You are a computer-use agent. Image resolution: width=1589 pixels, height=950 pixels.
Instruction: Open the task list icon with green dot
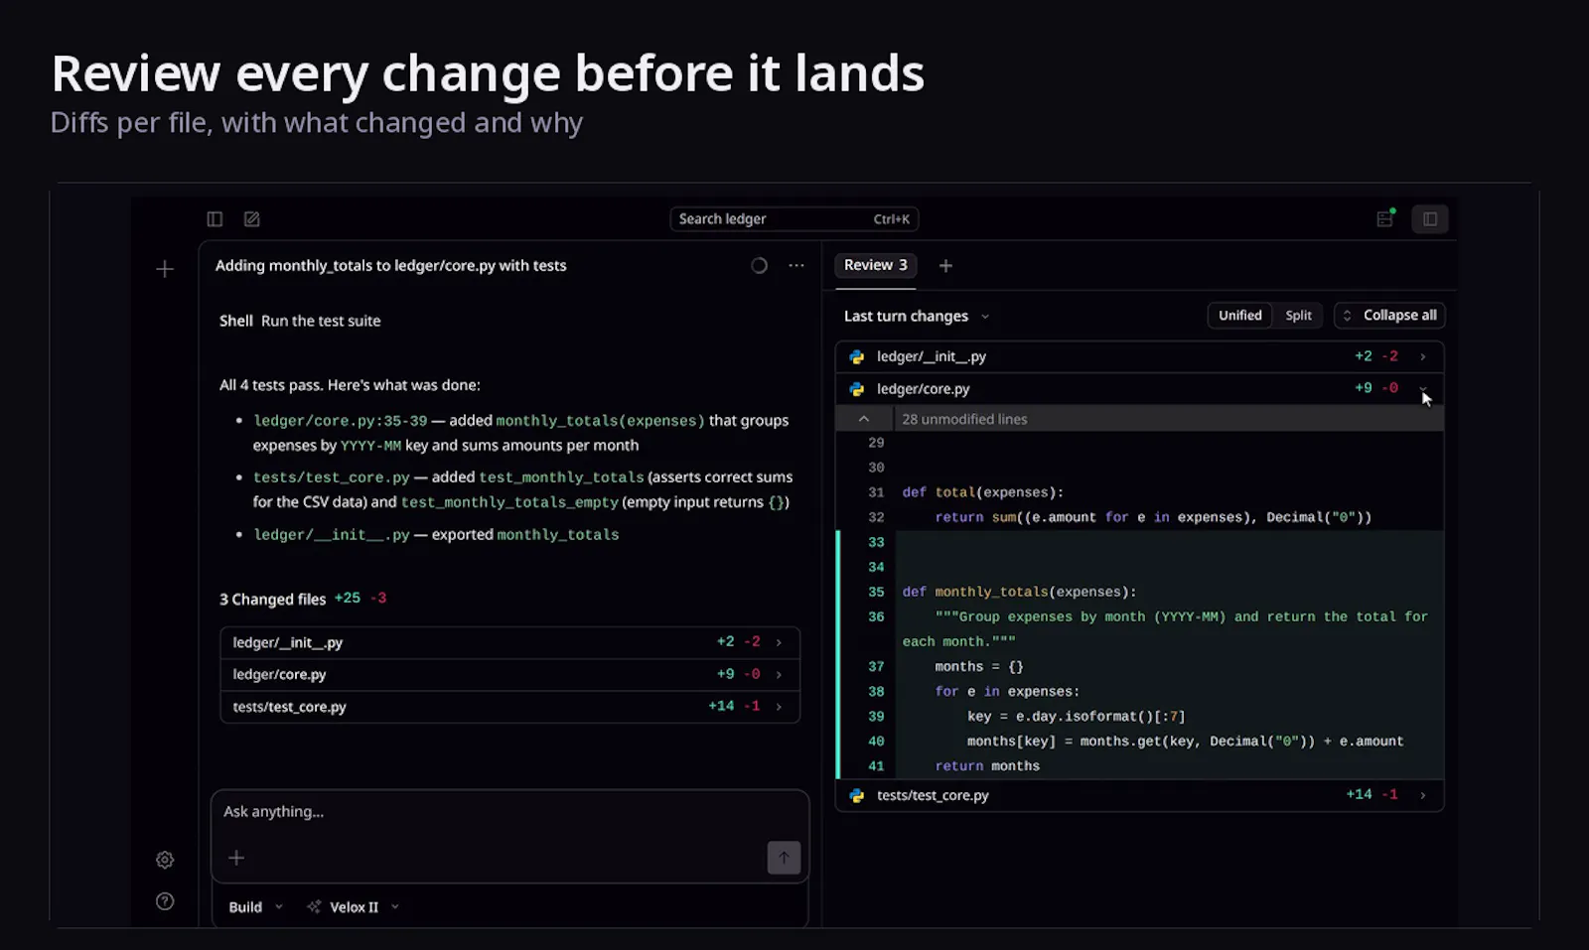pyautogui.click(x=1385, y=218)
